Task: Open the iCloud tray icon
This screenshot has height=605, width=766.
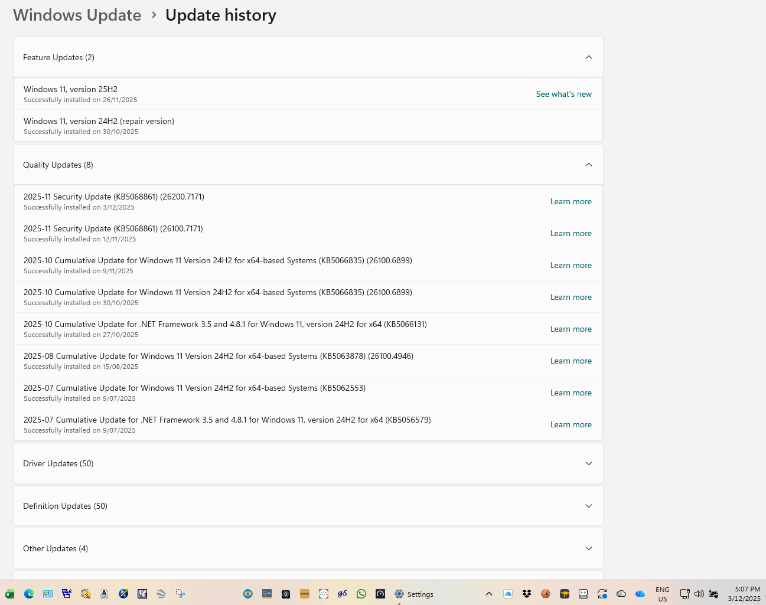Action: (x=508, y=594)
